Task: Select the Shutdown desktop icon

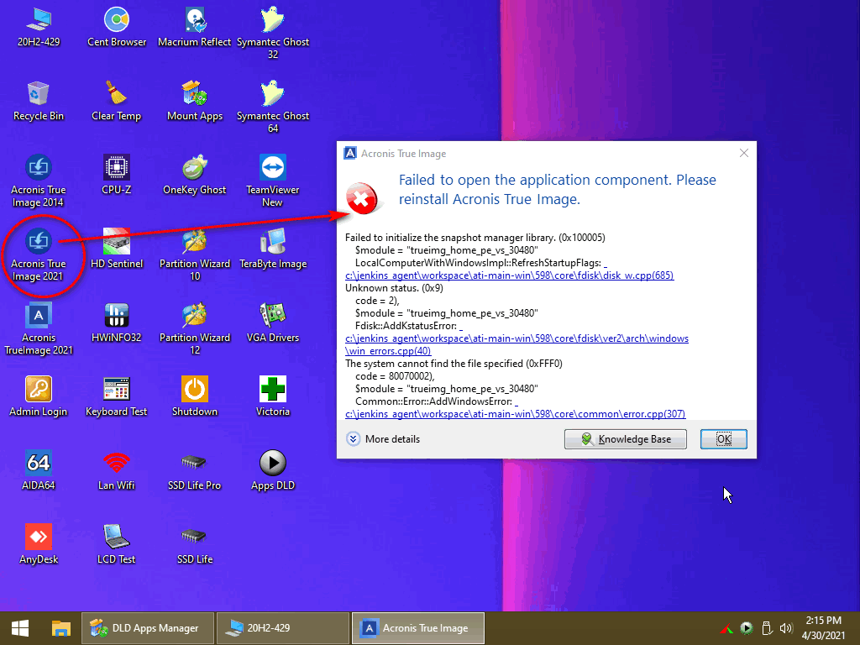Action: coord(195,397)
